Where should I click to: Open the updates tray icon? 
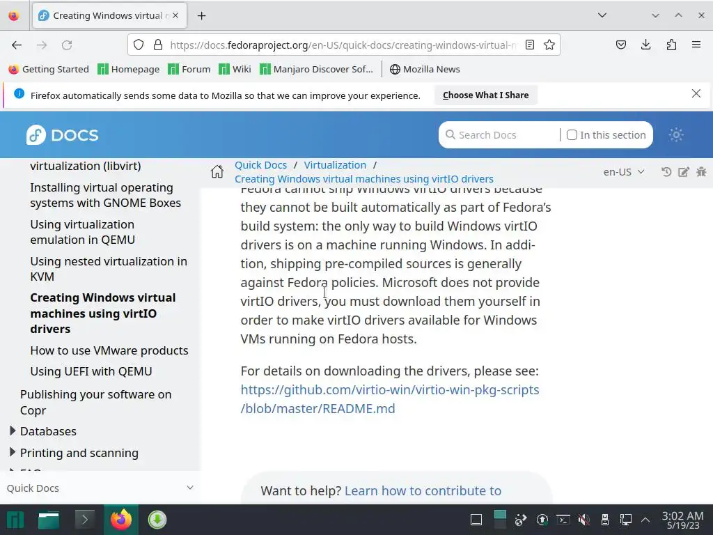tap(542, 520)
